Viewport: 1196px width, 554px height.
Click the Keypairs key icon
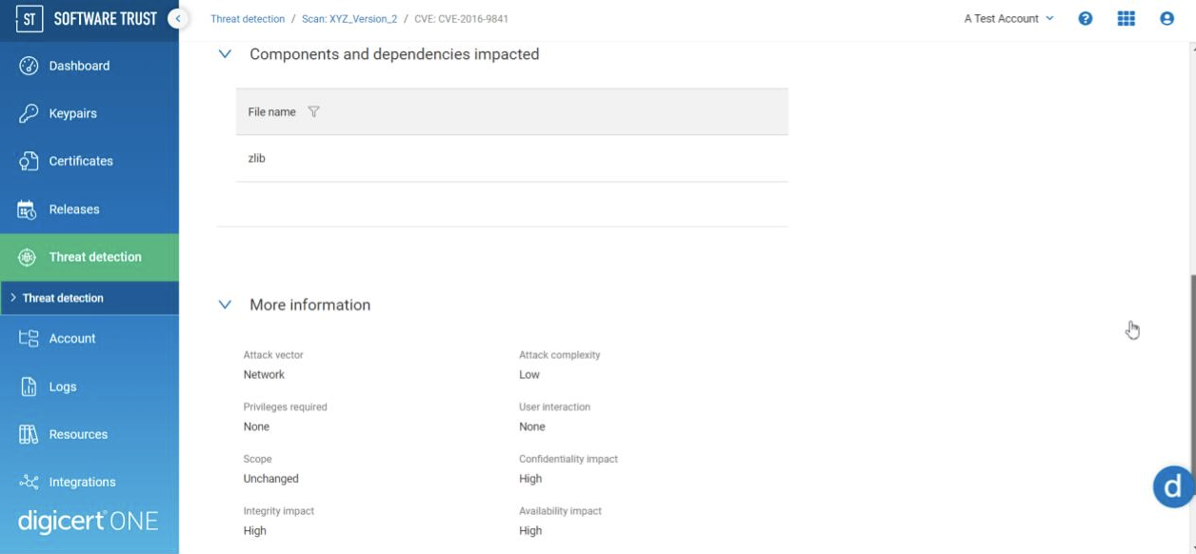[x=29, y=113]
